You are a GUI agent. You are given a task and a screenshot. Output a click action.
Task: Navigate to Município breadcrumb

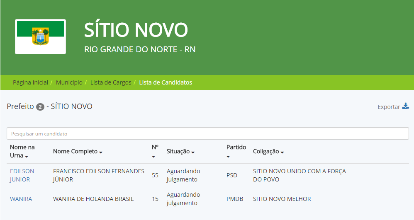pyautogui.click(x=69, y=82)
